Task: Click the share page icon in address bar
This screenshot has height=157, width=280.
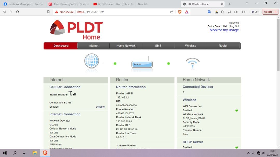Action: (x=172, y=12)
